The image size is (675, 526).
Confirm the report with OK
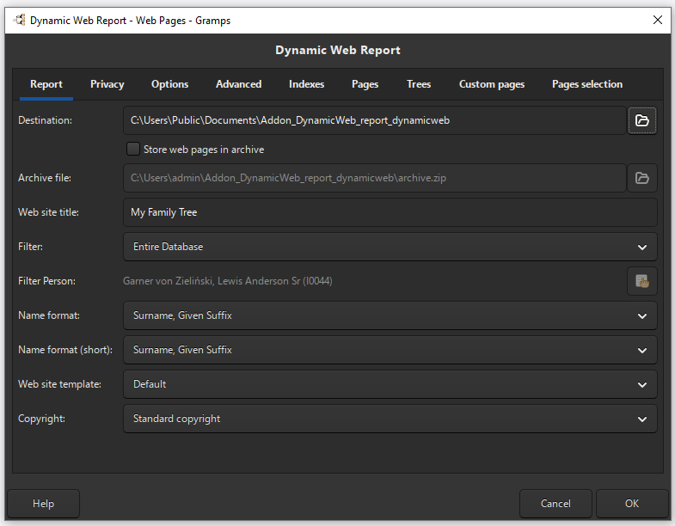(632, 504)
